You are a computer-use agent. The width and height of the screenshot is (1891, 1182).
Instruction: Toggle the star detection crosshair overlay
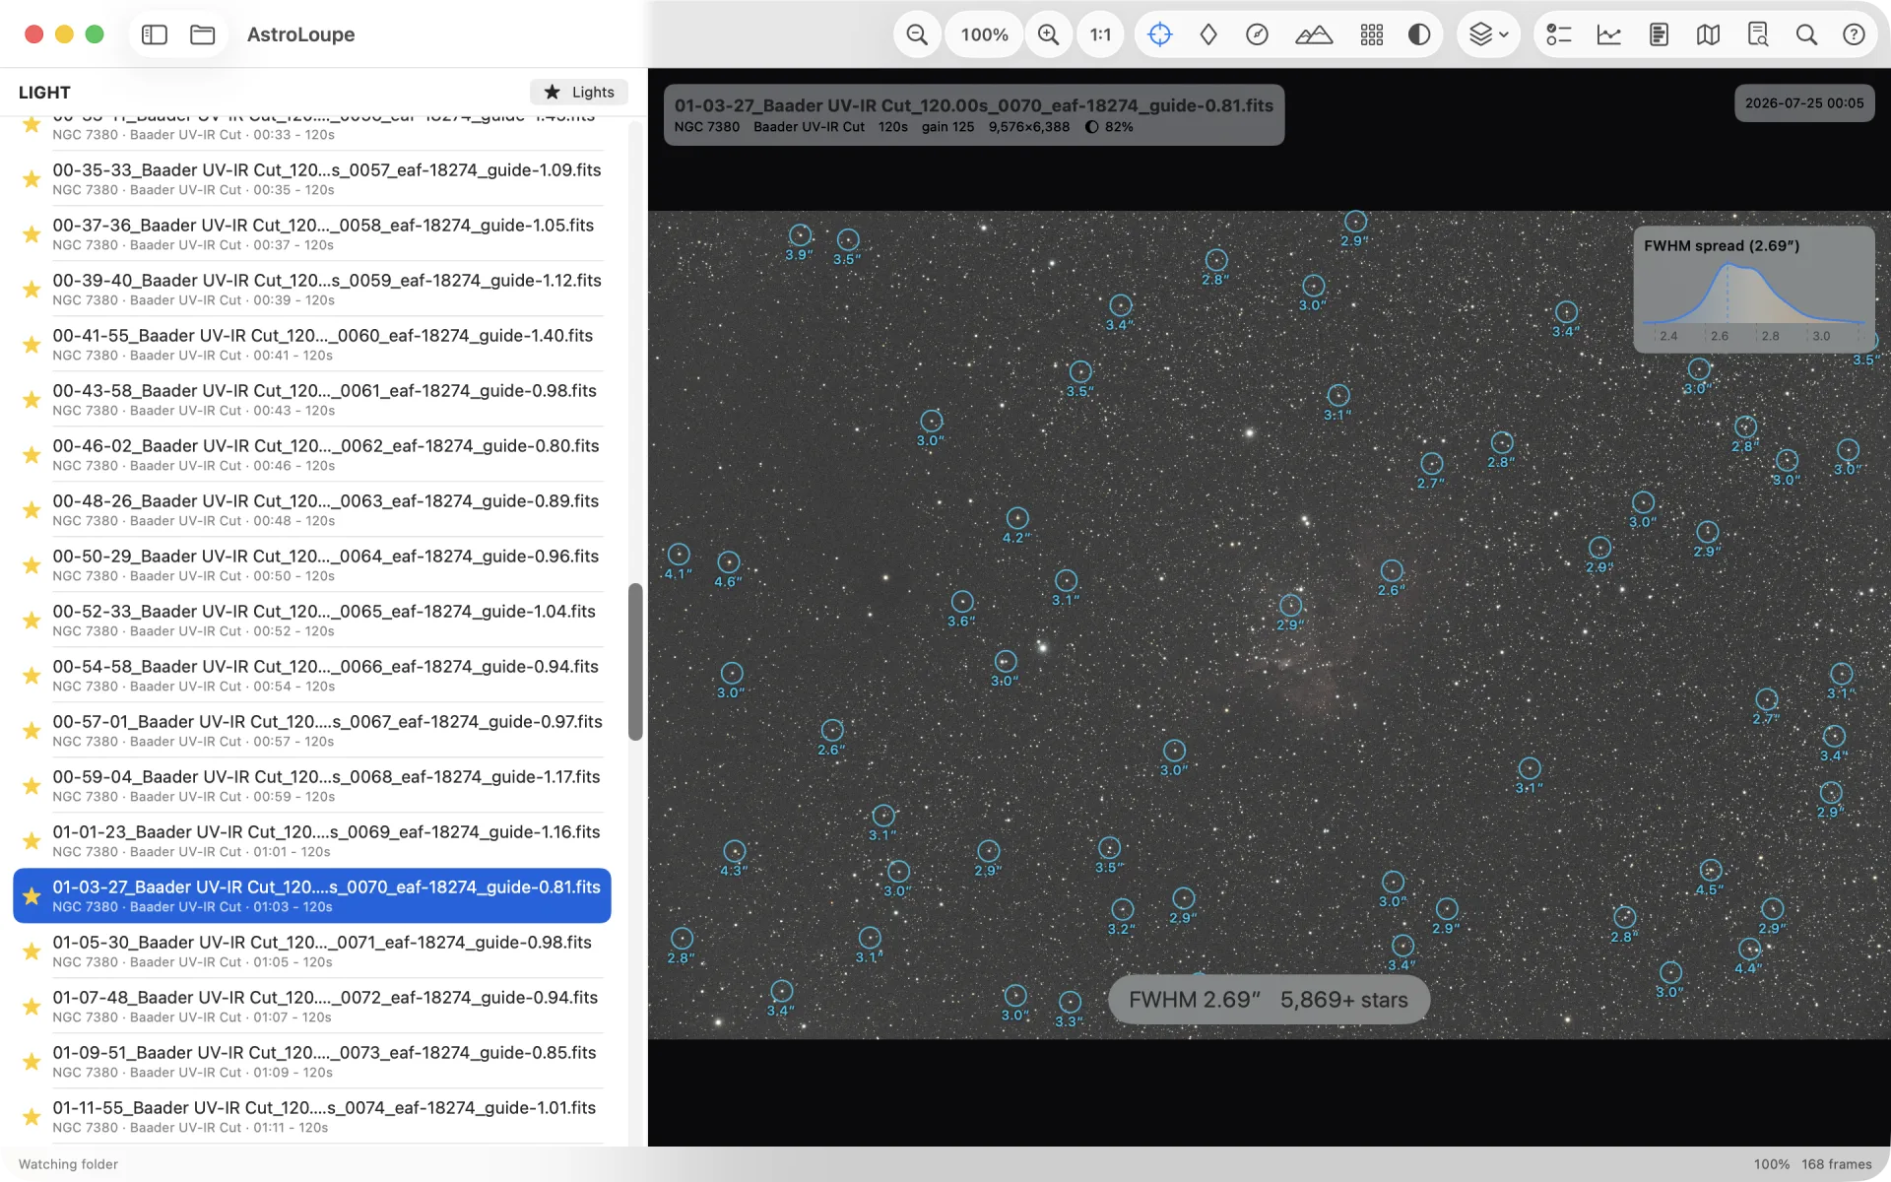click(1160, 34)
